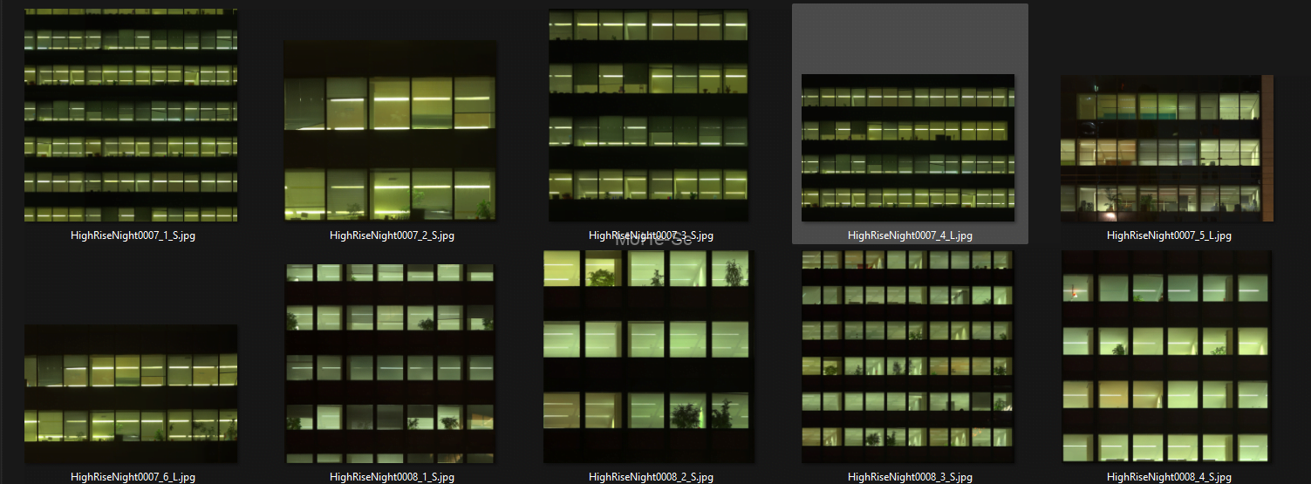Click the HighRiseNight0008_2_S.jpg filename label
This screenshot has height=484, width=1311.
651,477
